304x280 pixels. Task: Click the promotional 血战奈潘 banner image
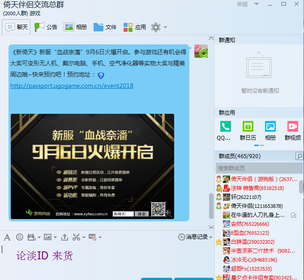coord(92,167)
